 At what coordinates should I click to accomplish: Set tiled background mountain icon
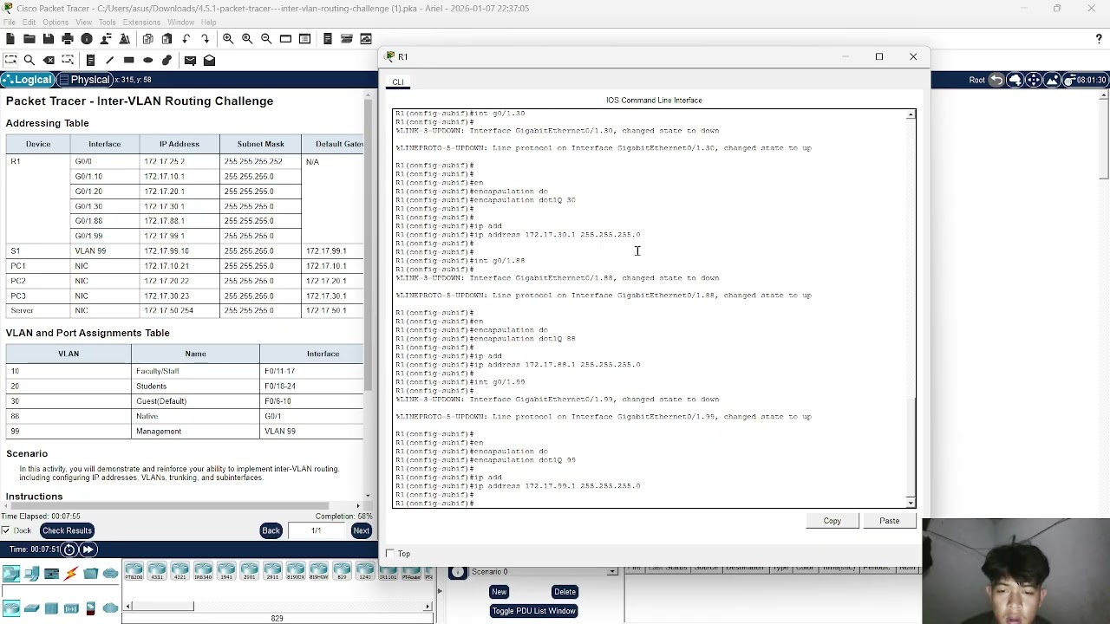point(1052,80)
